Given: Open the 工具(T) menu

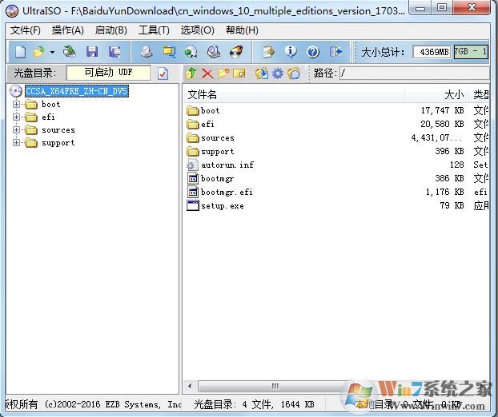Looking at the screenshot, I should point(154,30).
